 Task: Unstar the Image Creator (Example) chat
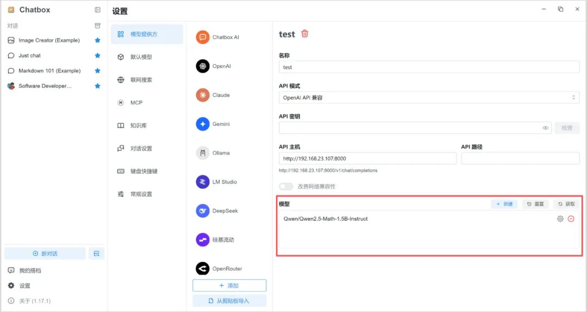click(x=97, y=40)
